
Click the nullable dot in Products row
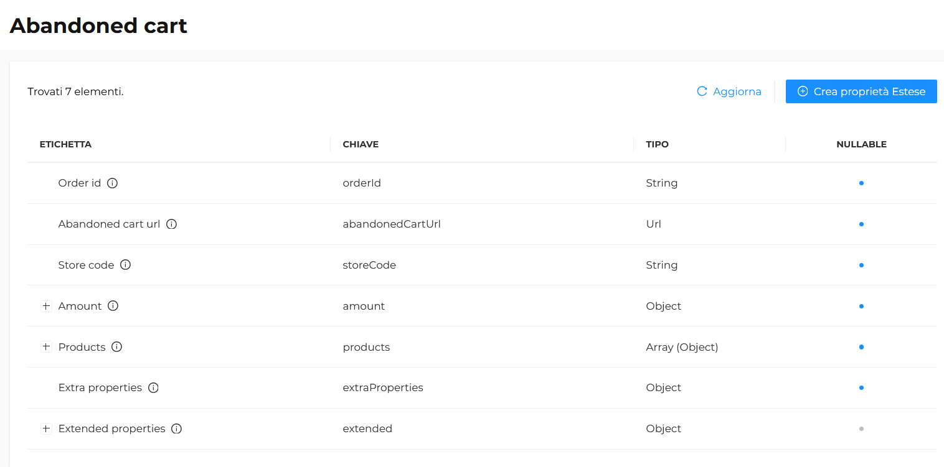pos(861,347)
